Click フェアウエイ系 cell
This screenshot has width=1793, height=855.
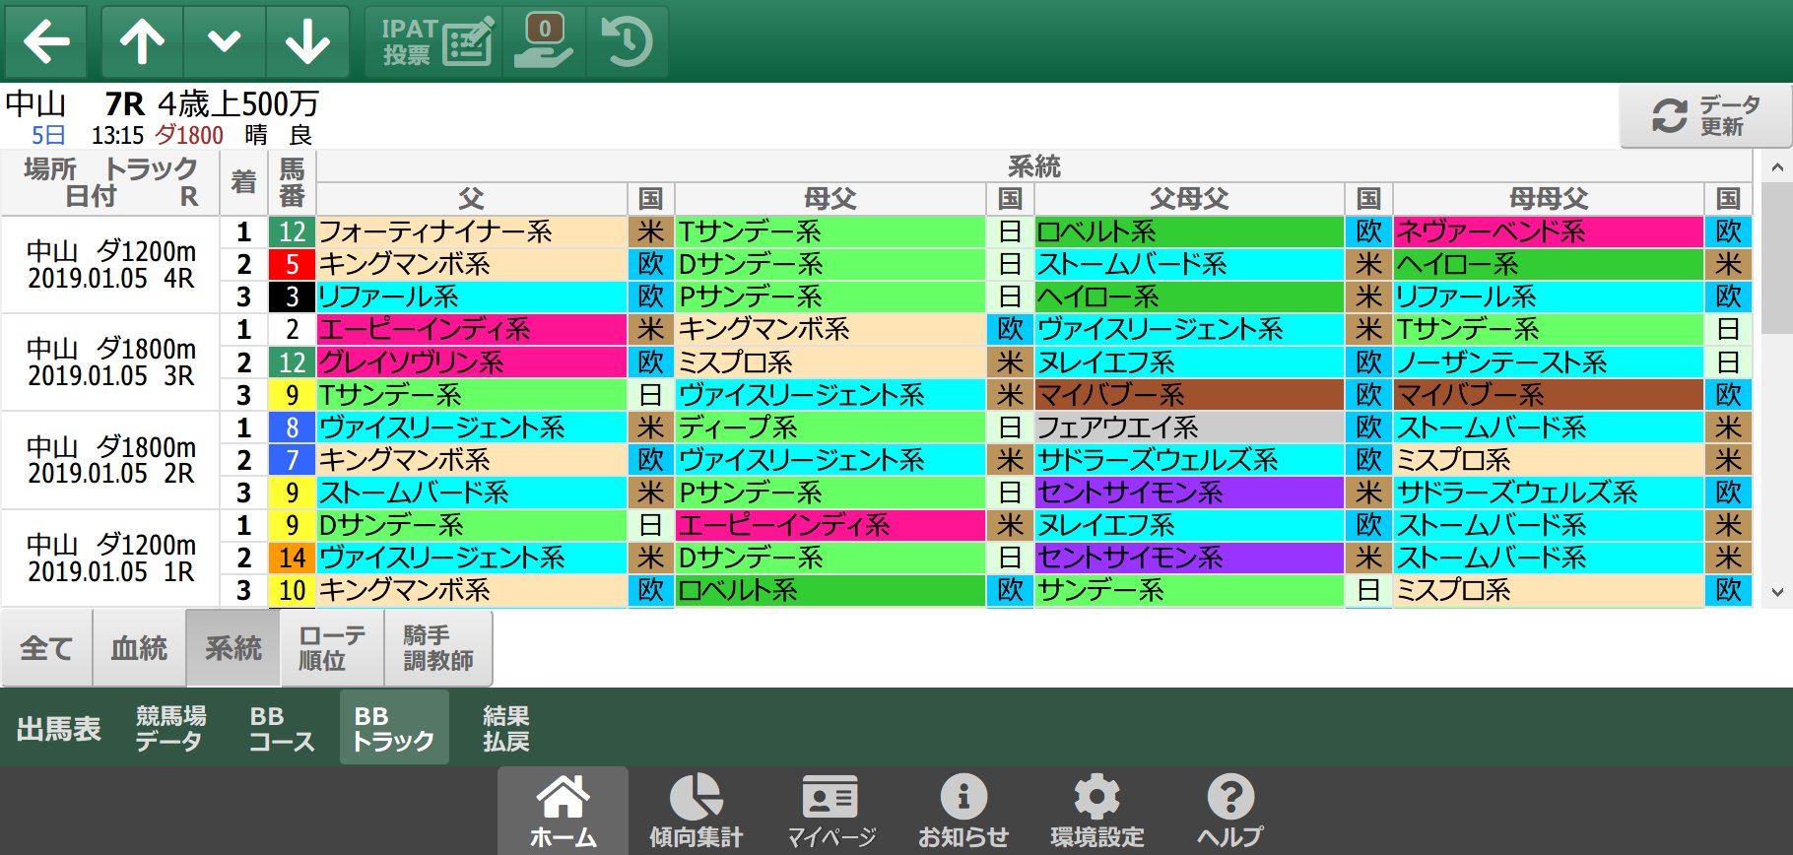[1189, 427]
